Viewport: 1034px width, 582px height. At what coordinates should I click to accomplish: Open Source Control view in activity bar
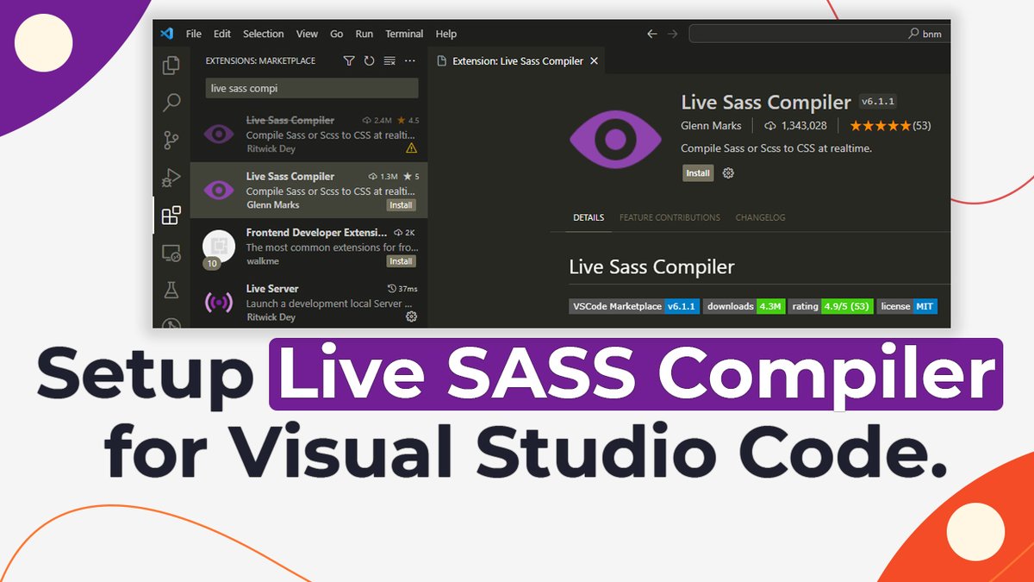pos(171,140)
